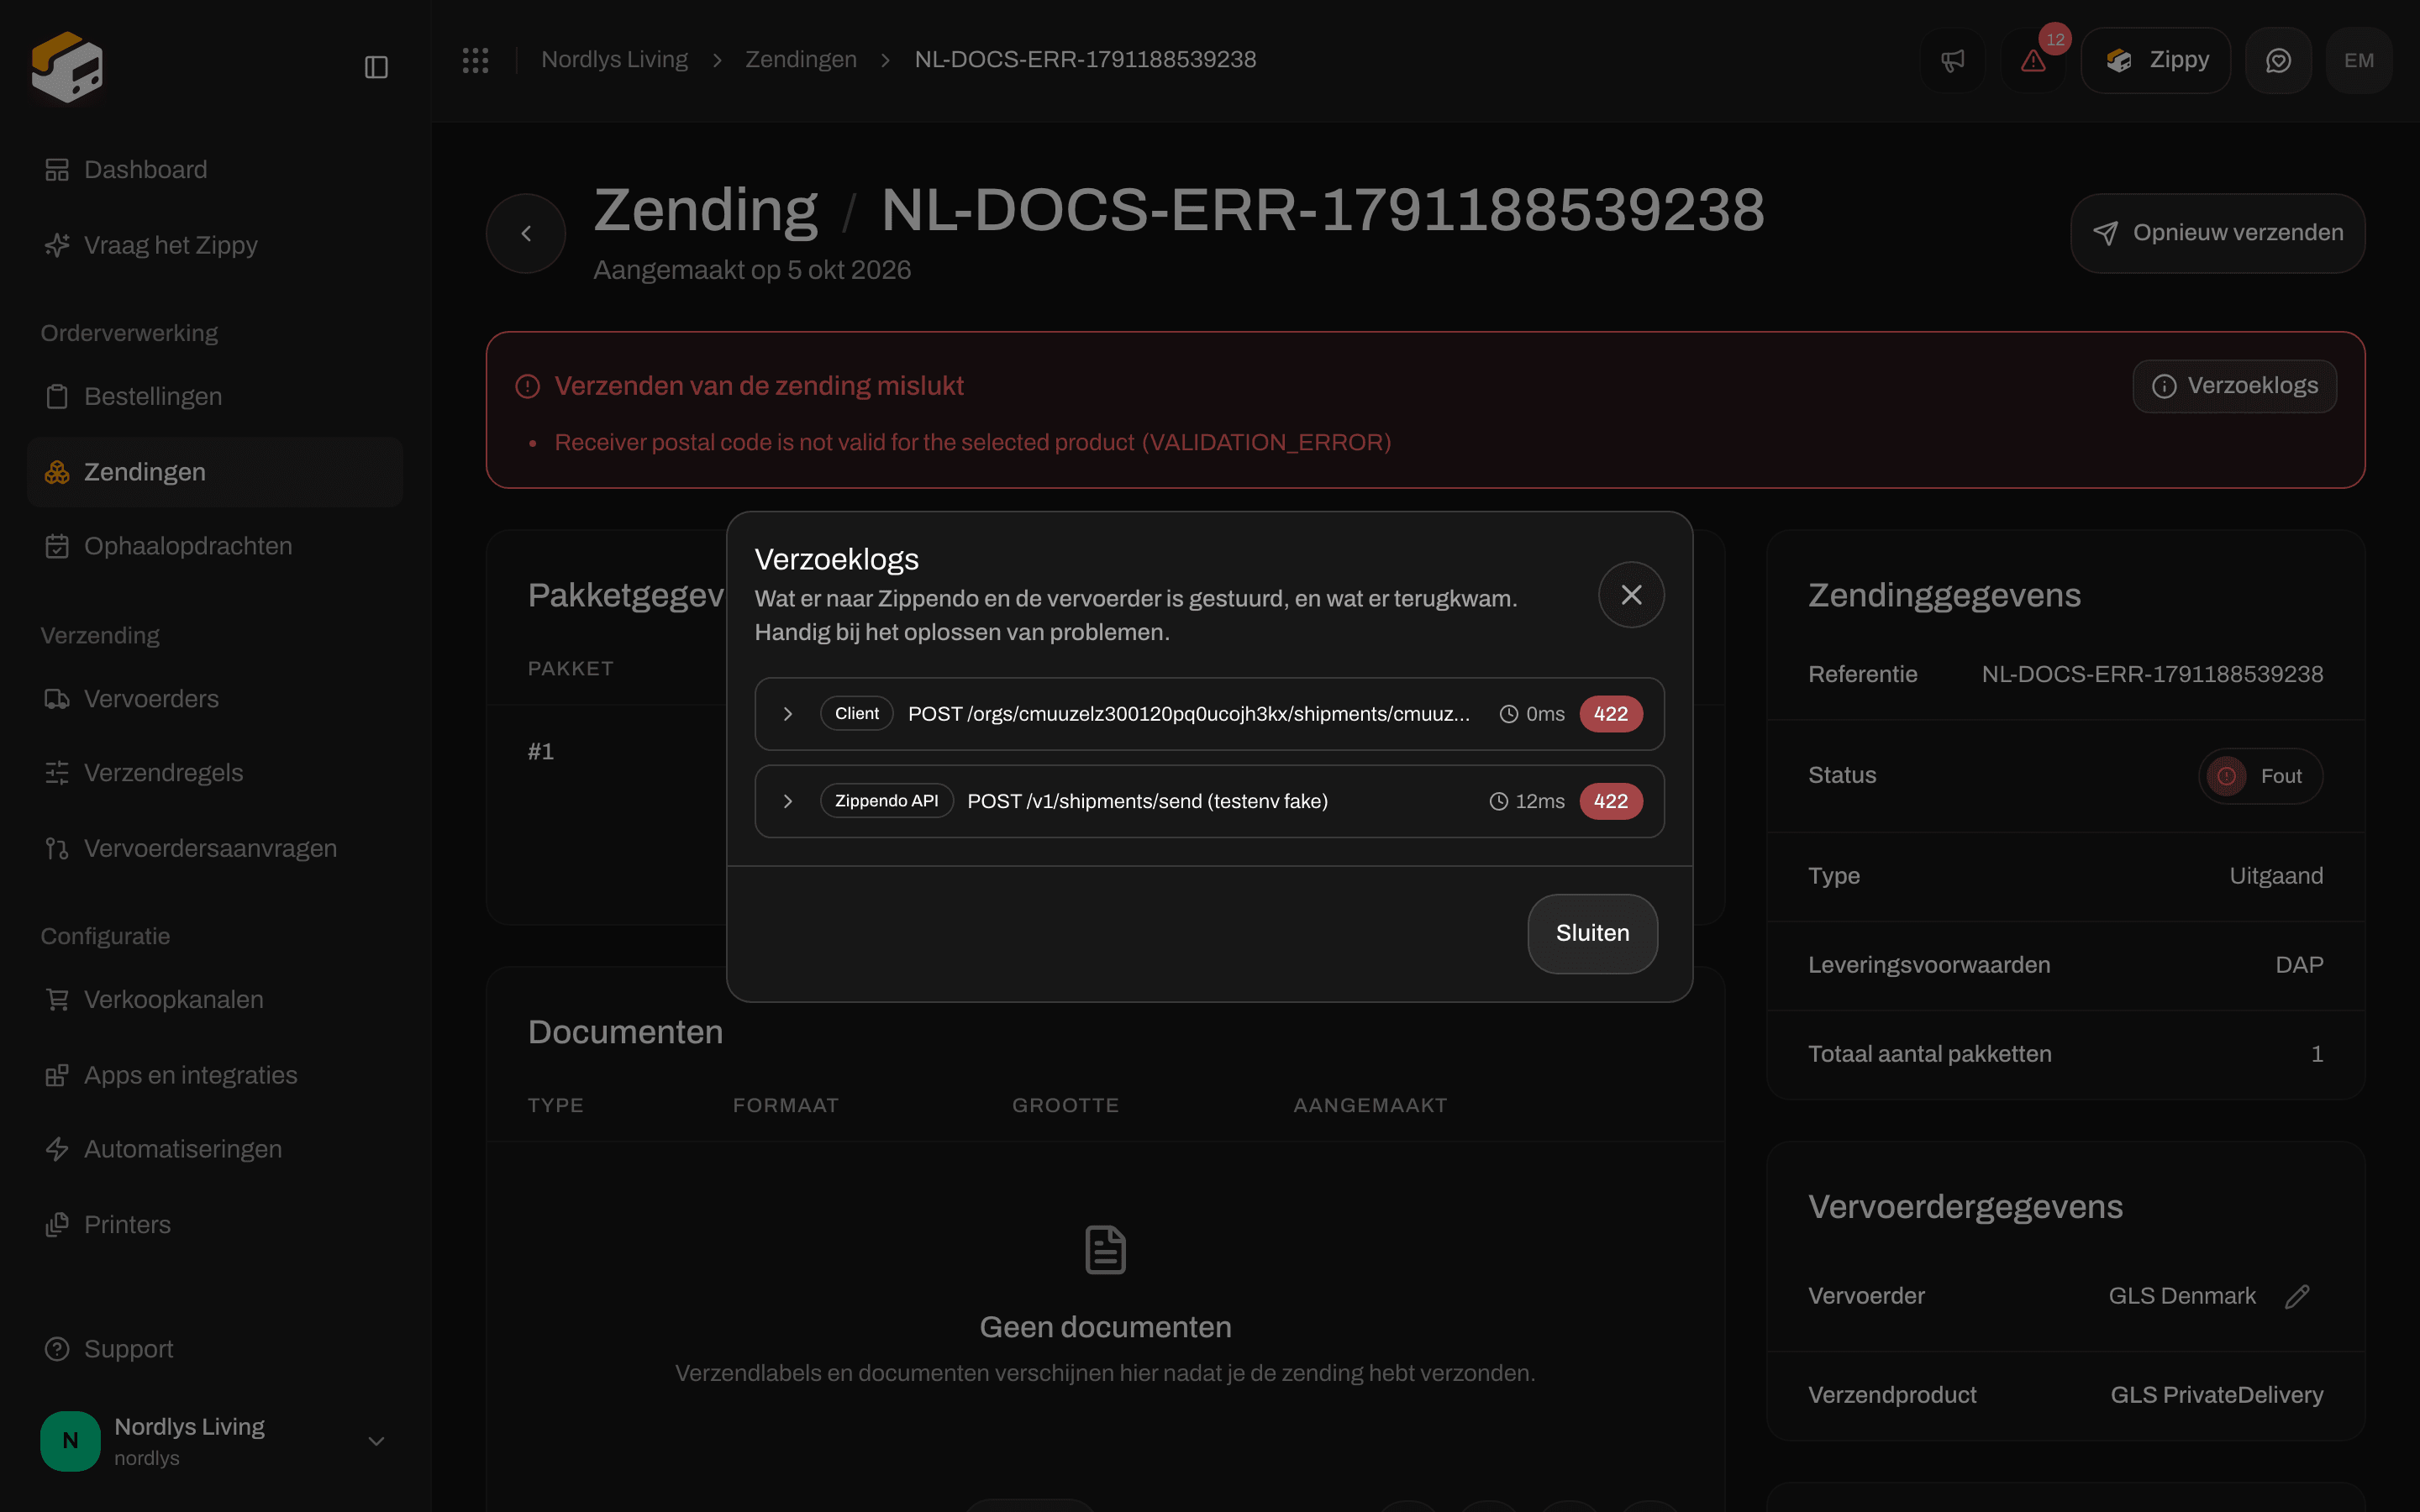Open Ophaalopdrachten

pos(214,546)
